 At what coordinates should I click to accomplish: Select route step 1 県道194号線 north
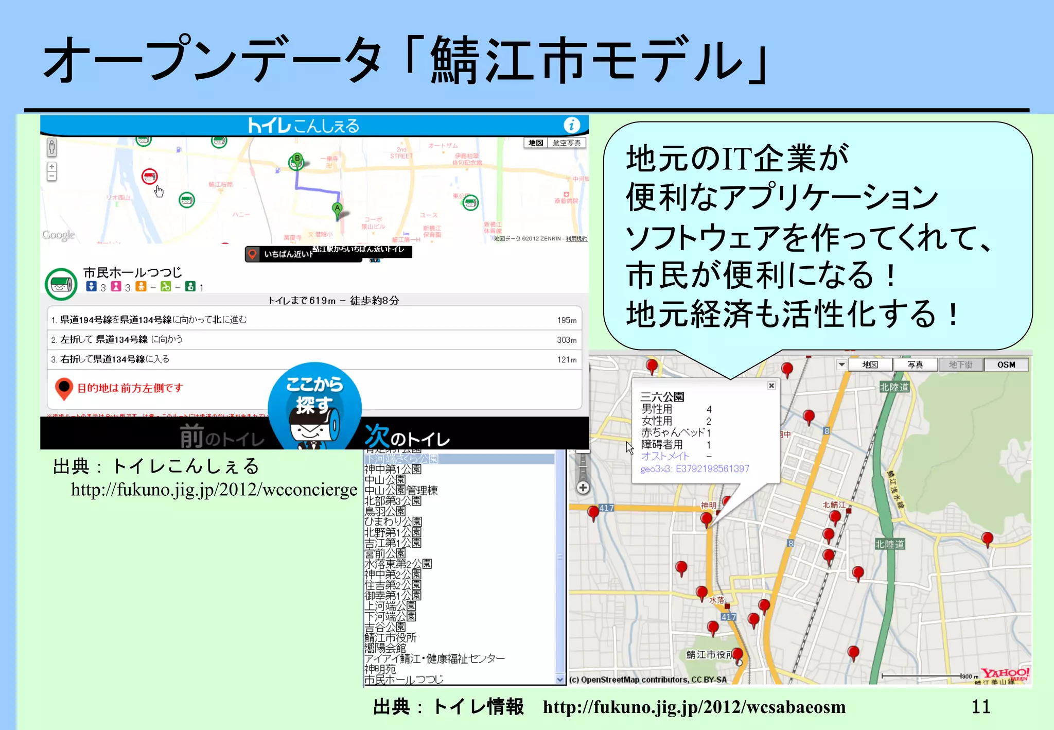314,320
